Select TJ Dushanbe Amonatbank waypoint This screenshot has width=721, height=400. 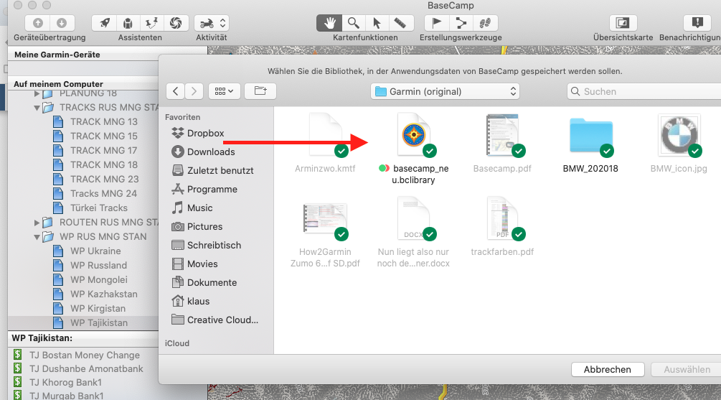pos(86,368)
